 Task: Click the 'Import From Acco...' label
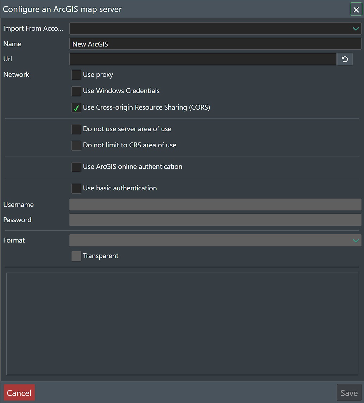pos(33,28)
